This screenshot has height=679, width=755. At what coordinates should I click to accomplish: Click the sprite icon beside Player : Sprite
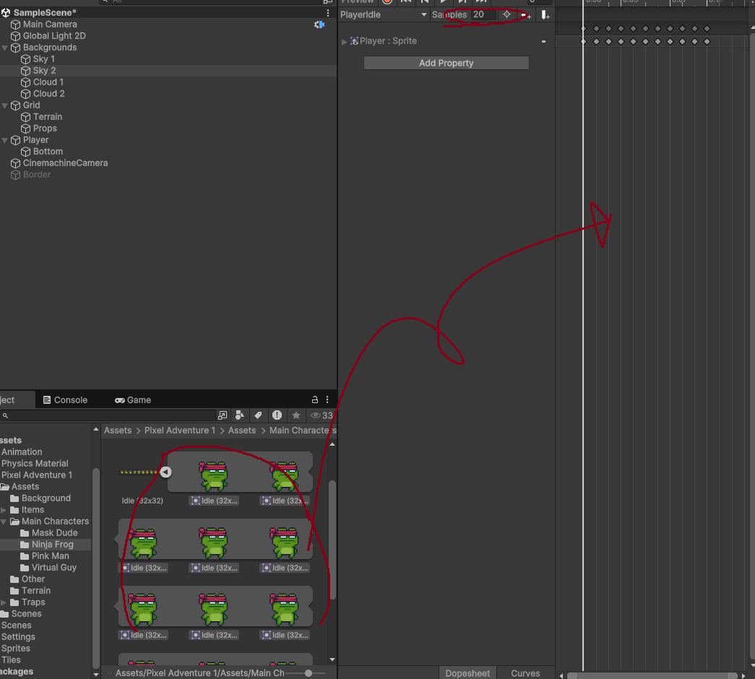pyautogui.click(x=354, y=41)
